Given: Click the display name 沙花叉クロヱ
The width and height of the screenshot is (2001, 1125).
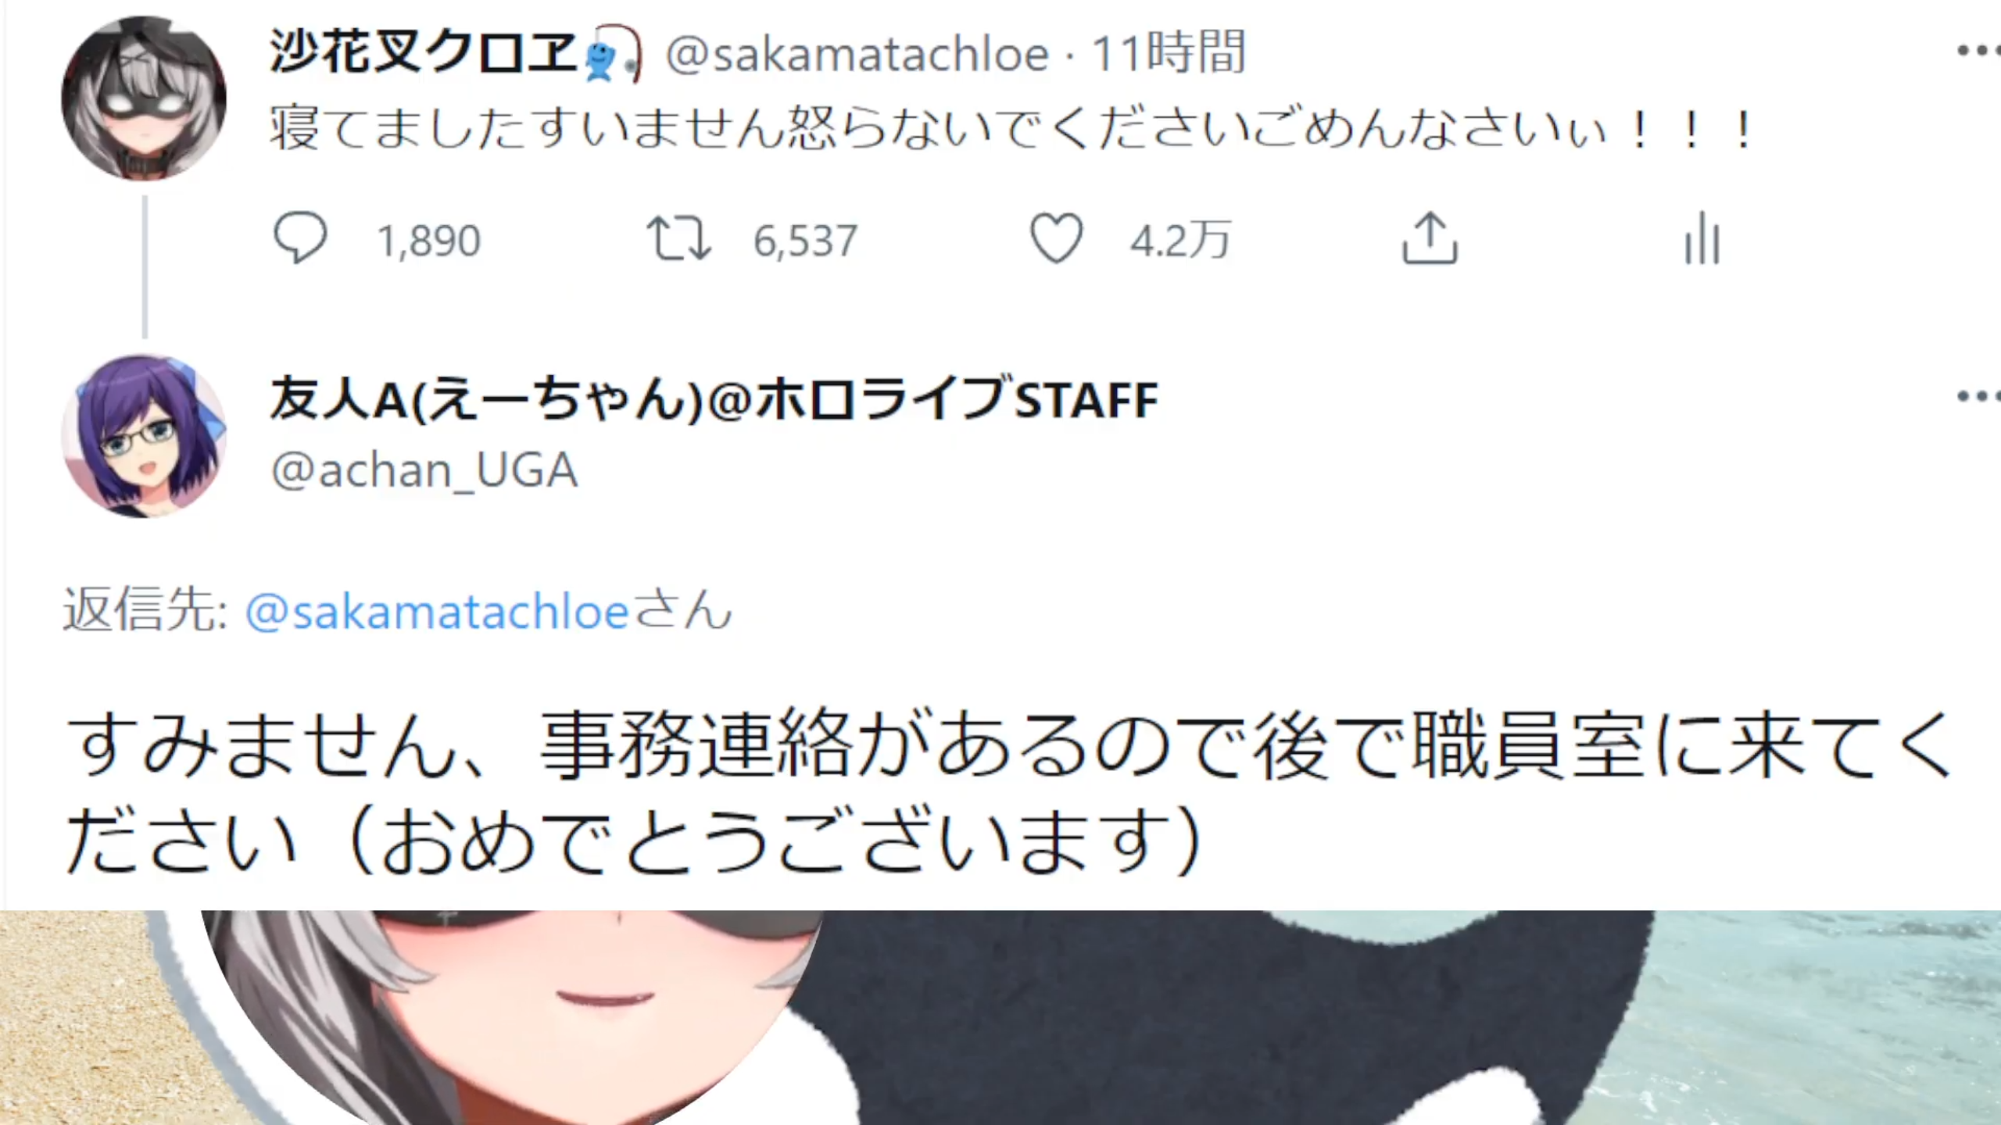Looking at the screenshot, I should click(x=424, y=53).
